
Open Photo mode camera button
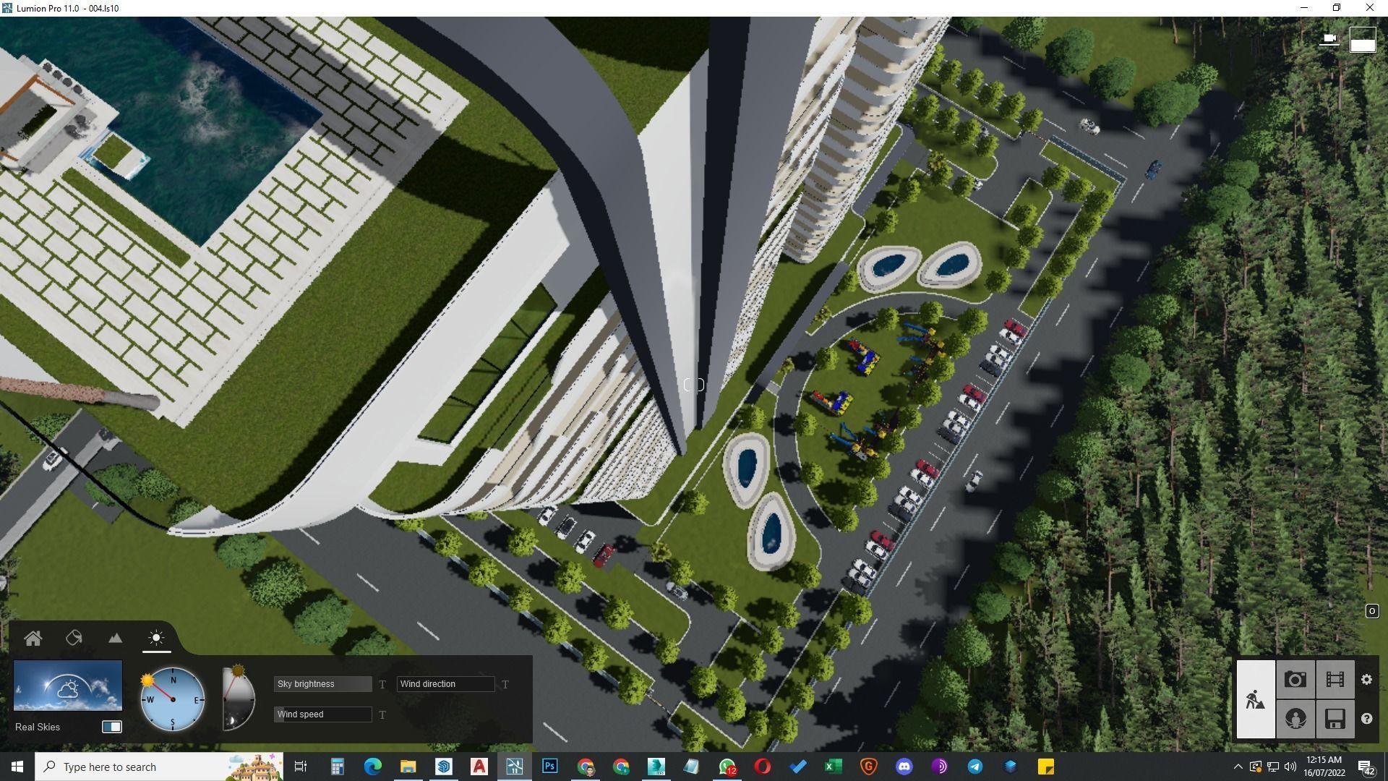pos(1295,680)
